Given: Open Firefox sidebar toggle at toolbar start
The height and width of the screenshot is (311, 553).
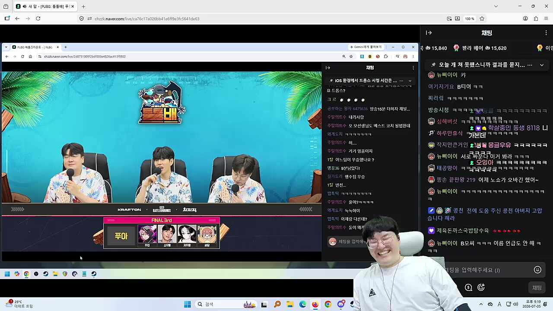Looking at the screenshot, I should coord(7,19).
